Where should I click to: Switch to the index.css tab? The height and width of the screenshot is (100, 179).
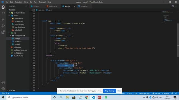[84, 6]
